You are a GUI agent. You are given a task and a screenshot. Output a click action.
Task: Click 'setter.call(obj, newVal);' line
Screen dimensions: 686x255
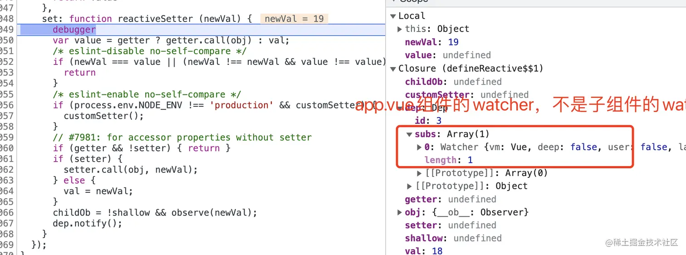click(131, 170)
